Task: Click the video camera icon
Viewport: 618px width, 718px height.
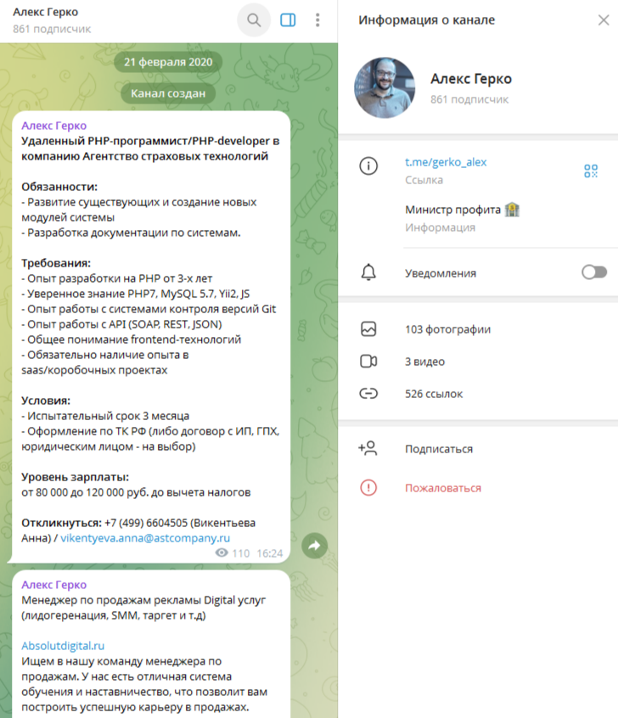Action: (368, 362)
